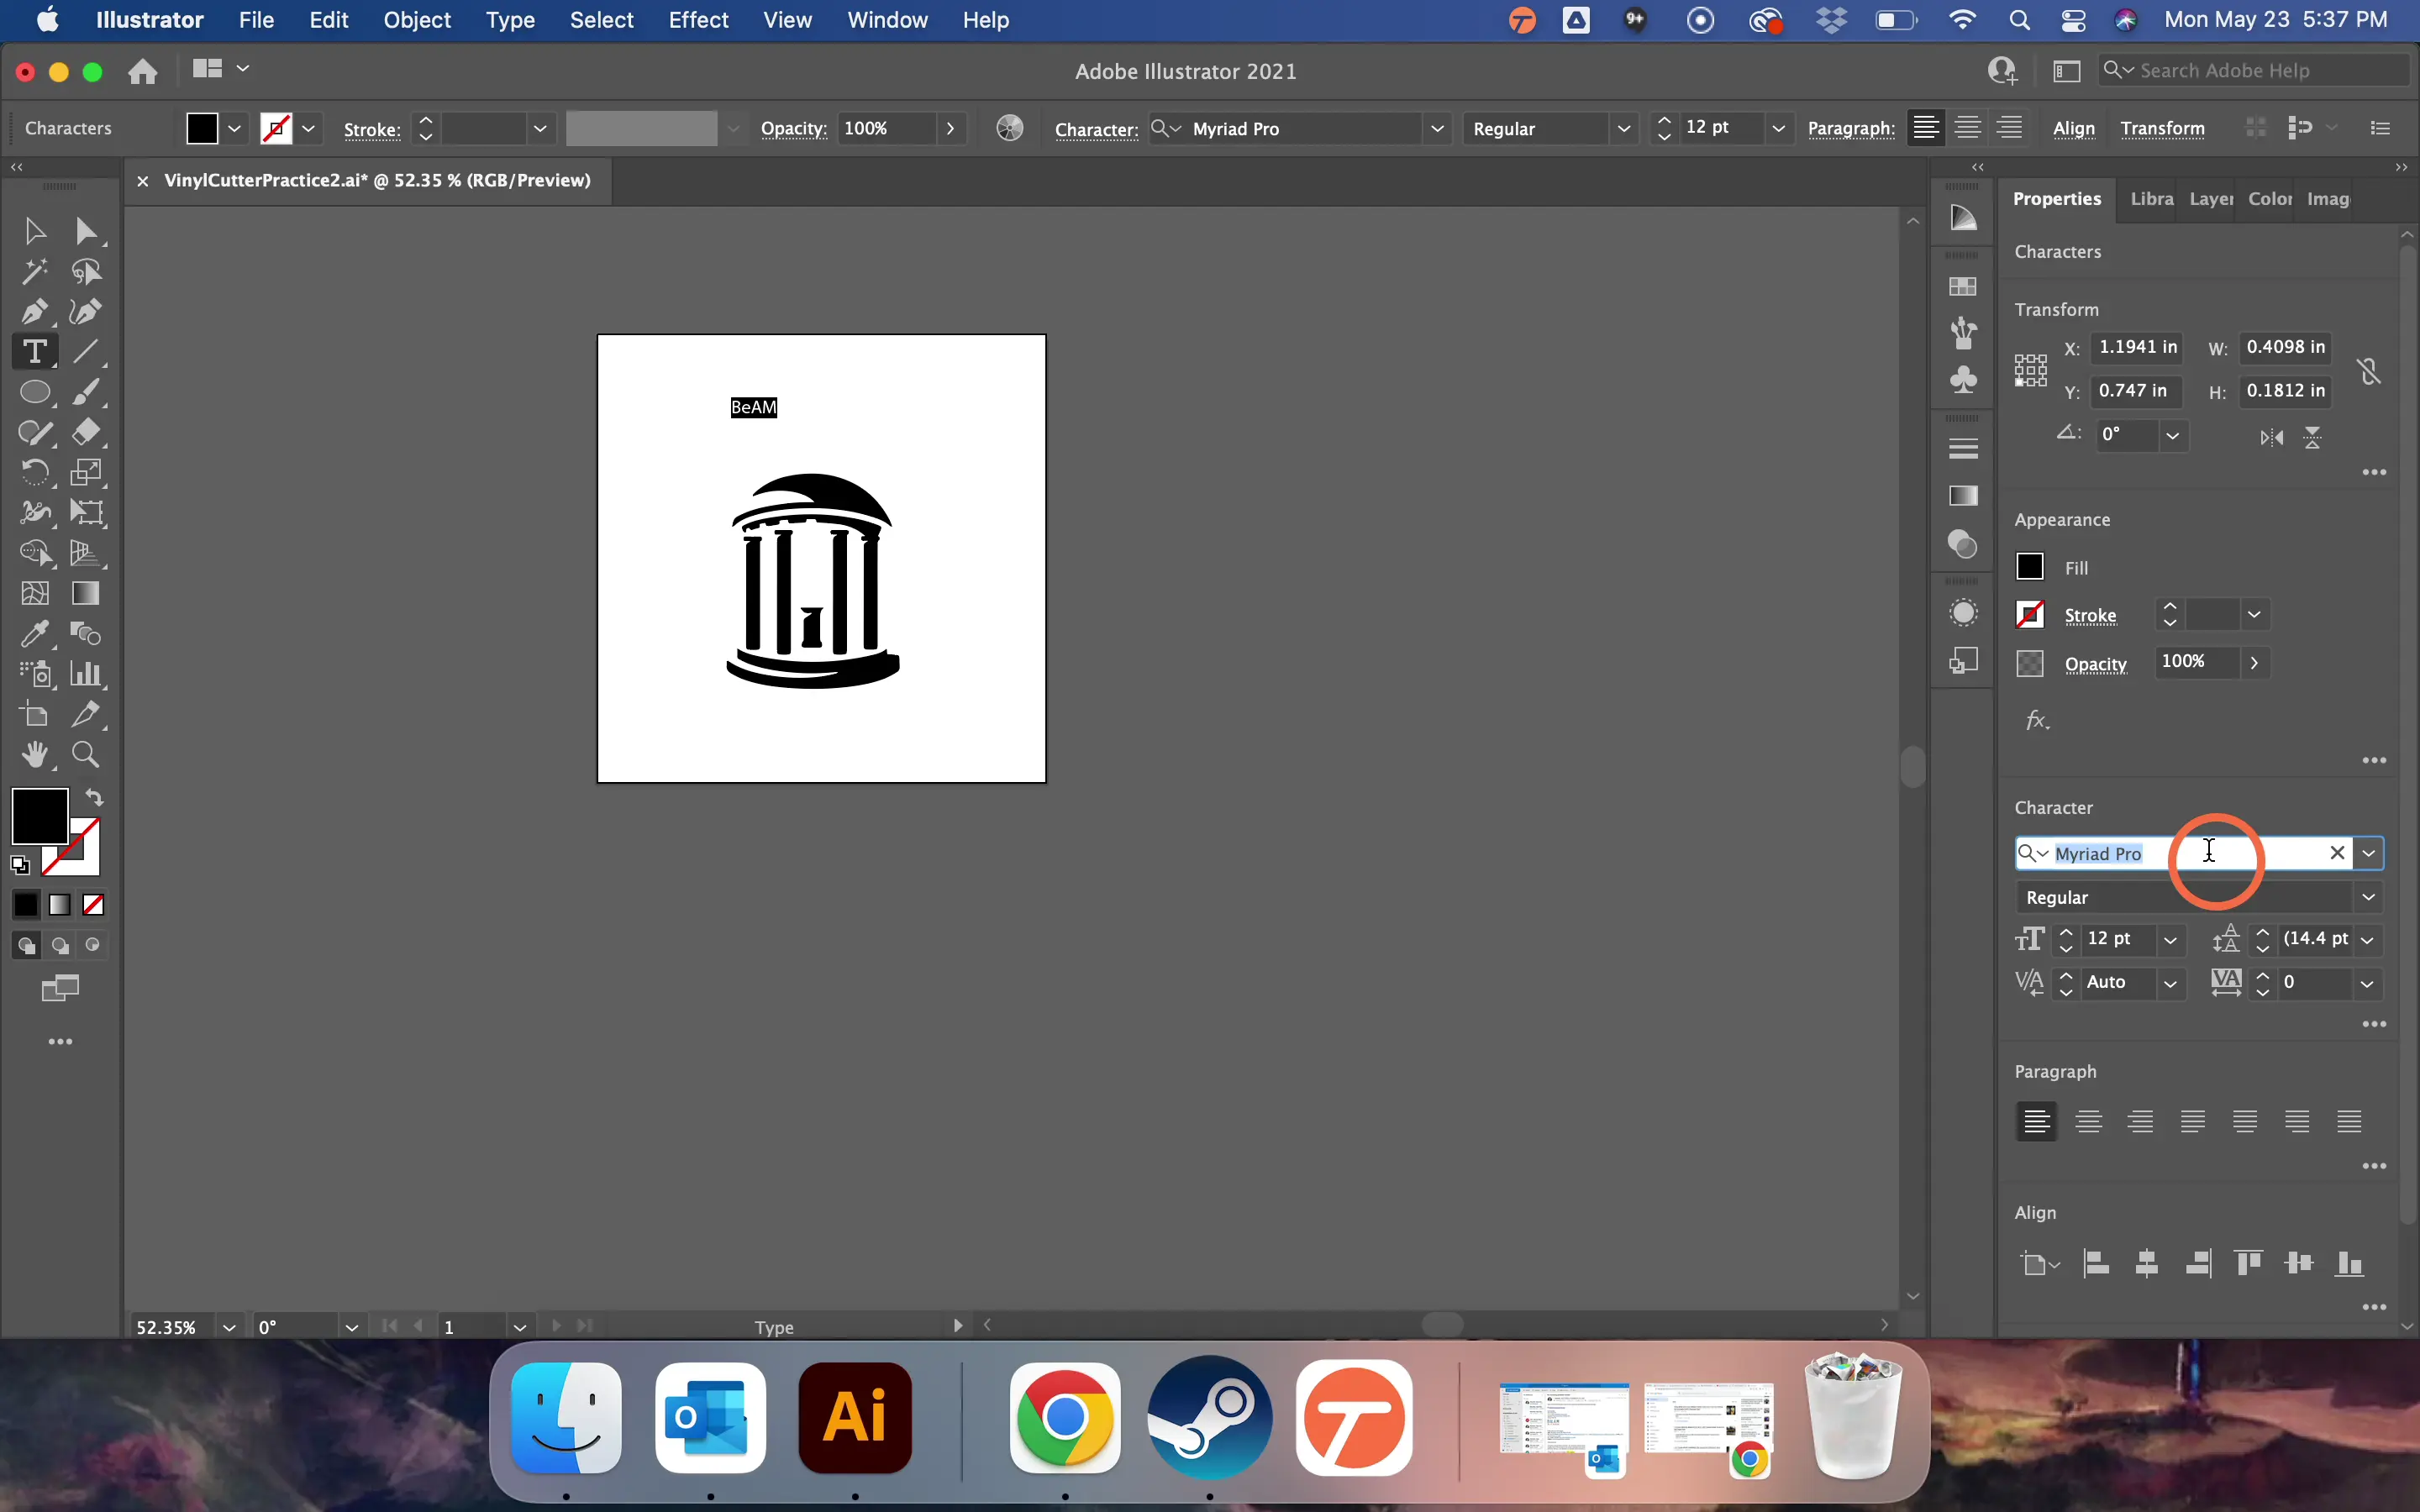Open the Object menu
Image resolution: width=2420 pixels, height=1512 pixels.
point(417,20)
